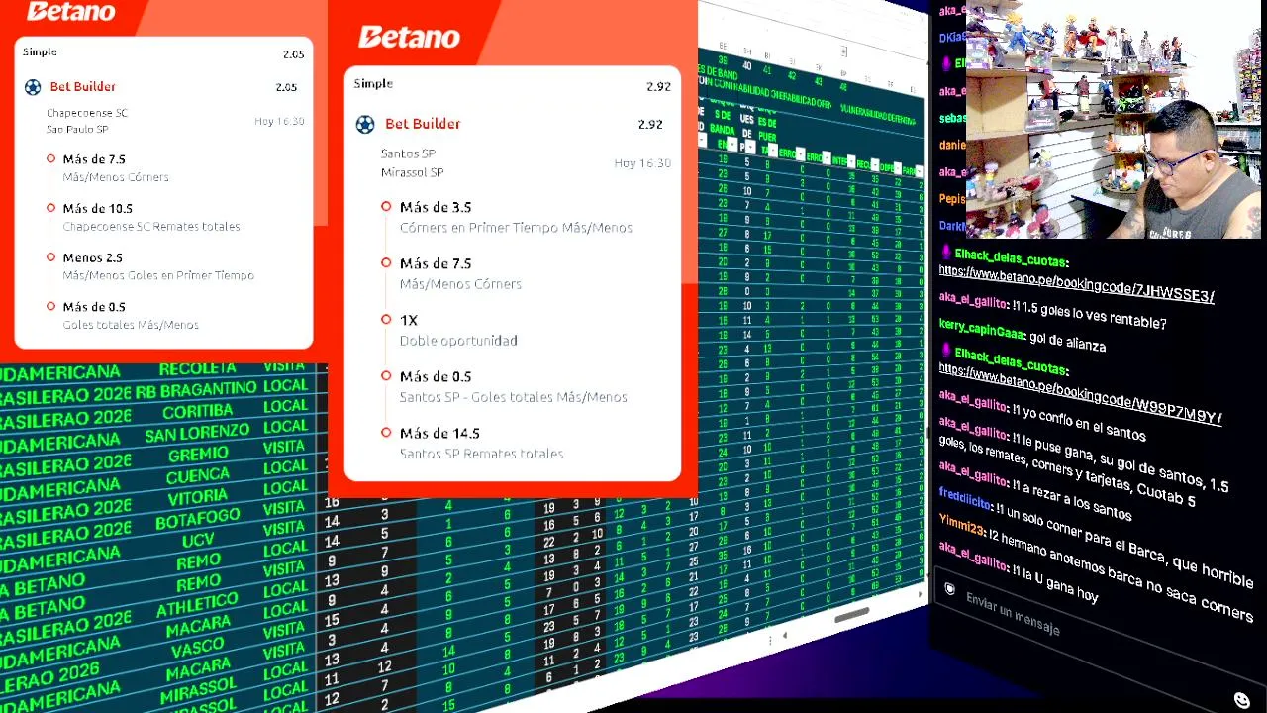Click the Betano logo above the Chapecoense bet slip
Screen dimensions: 1267x713
tap(70, 11)
